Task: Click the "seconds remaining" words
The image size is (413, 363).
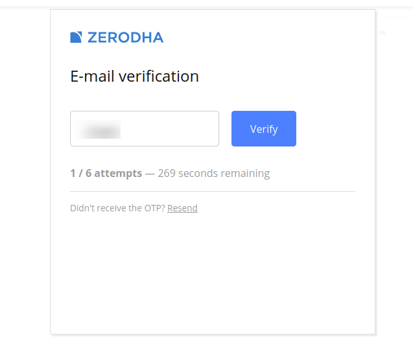Action: pos(224,174)
